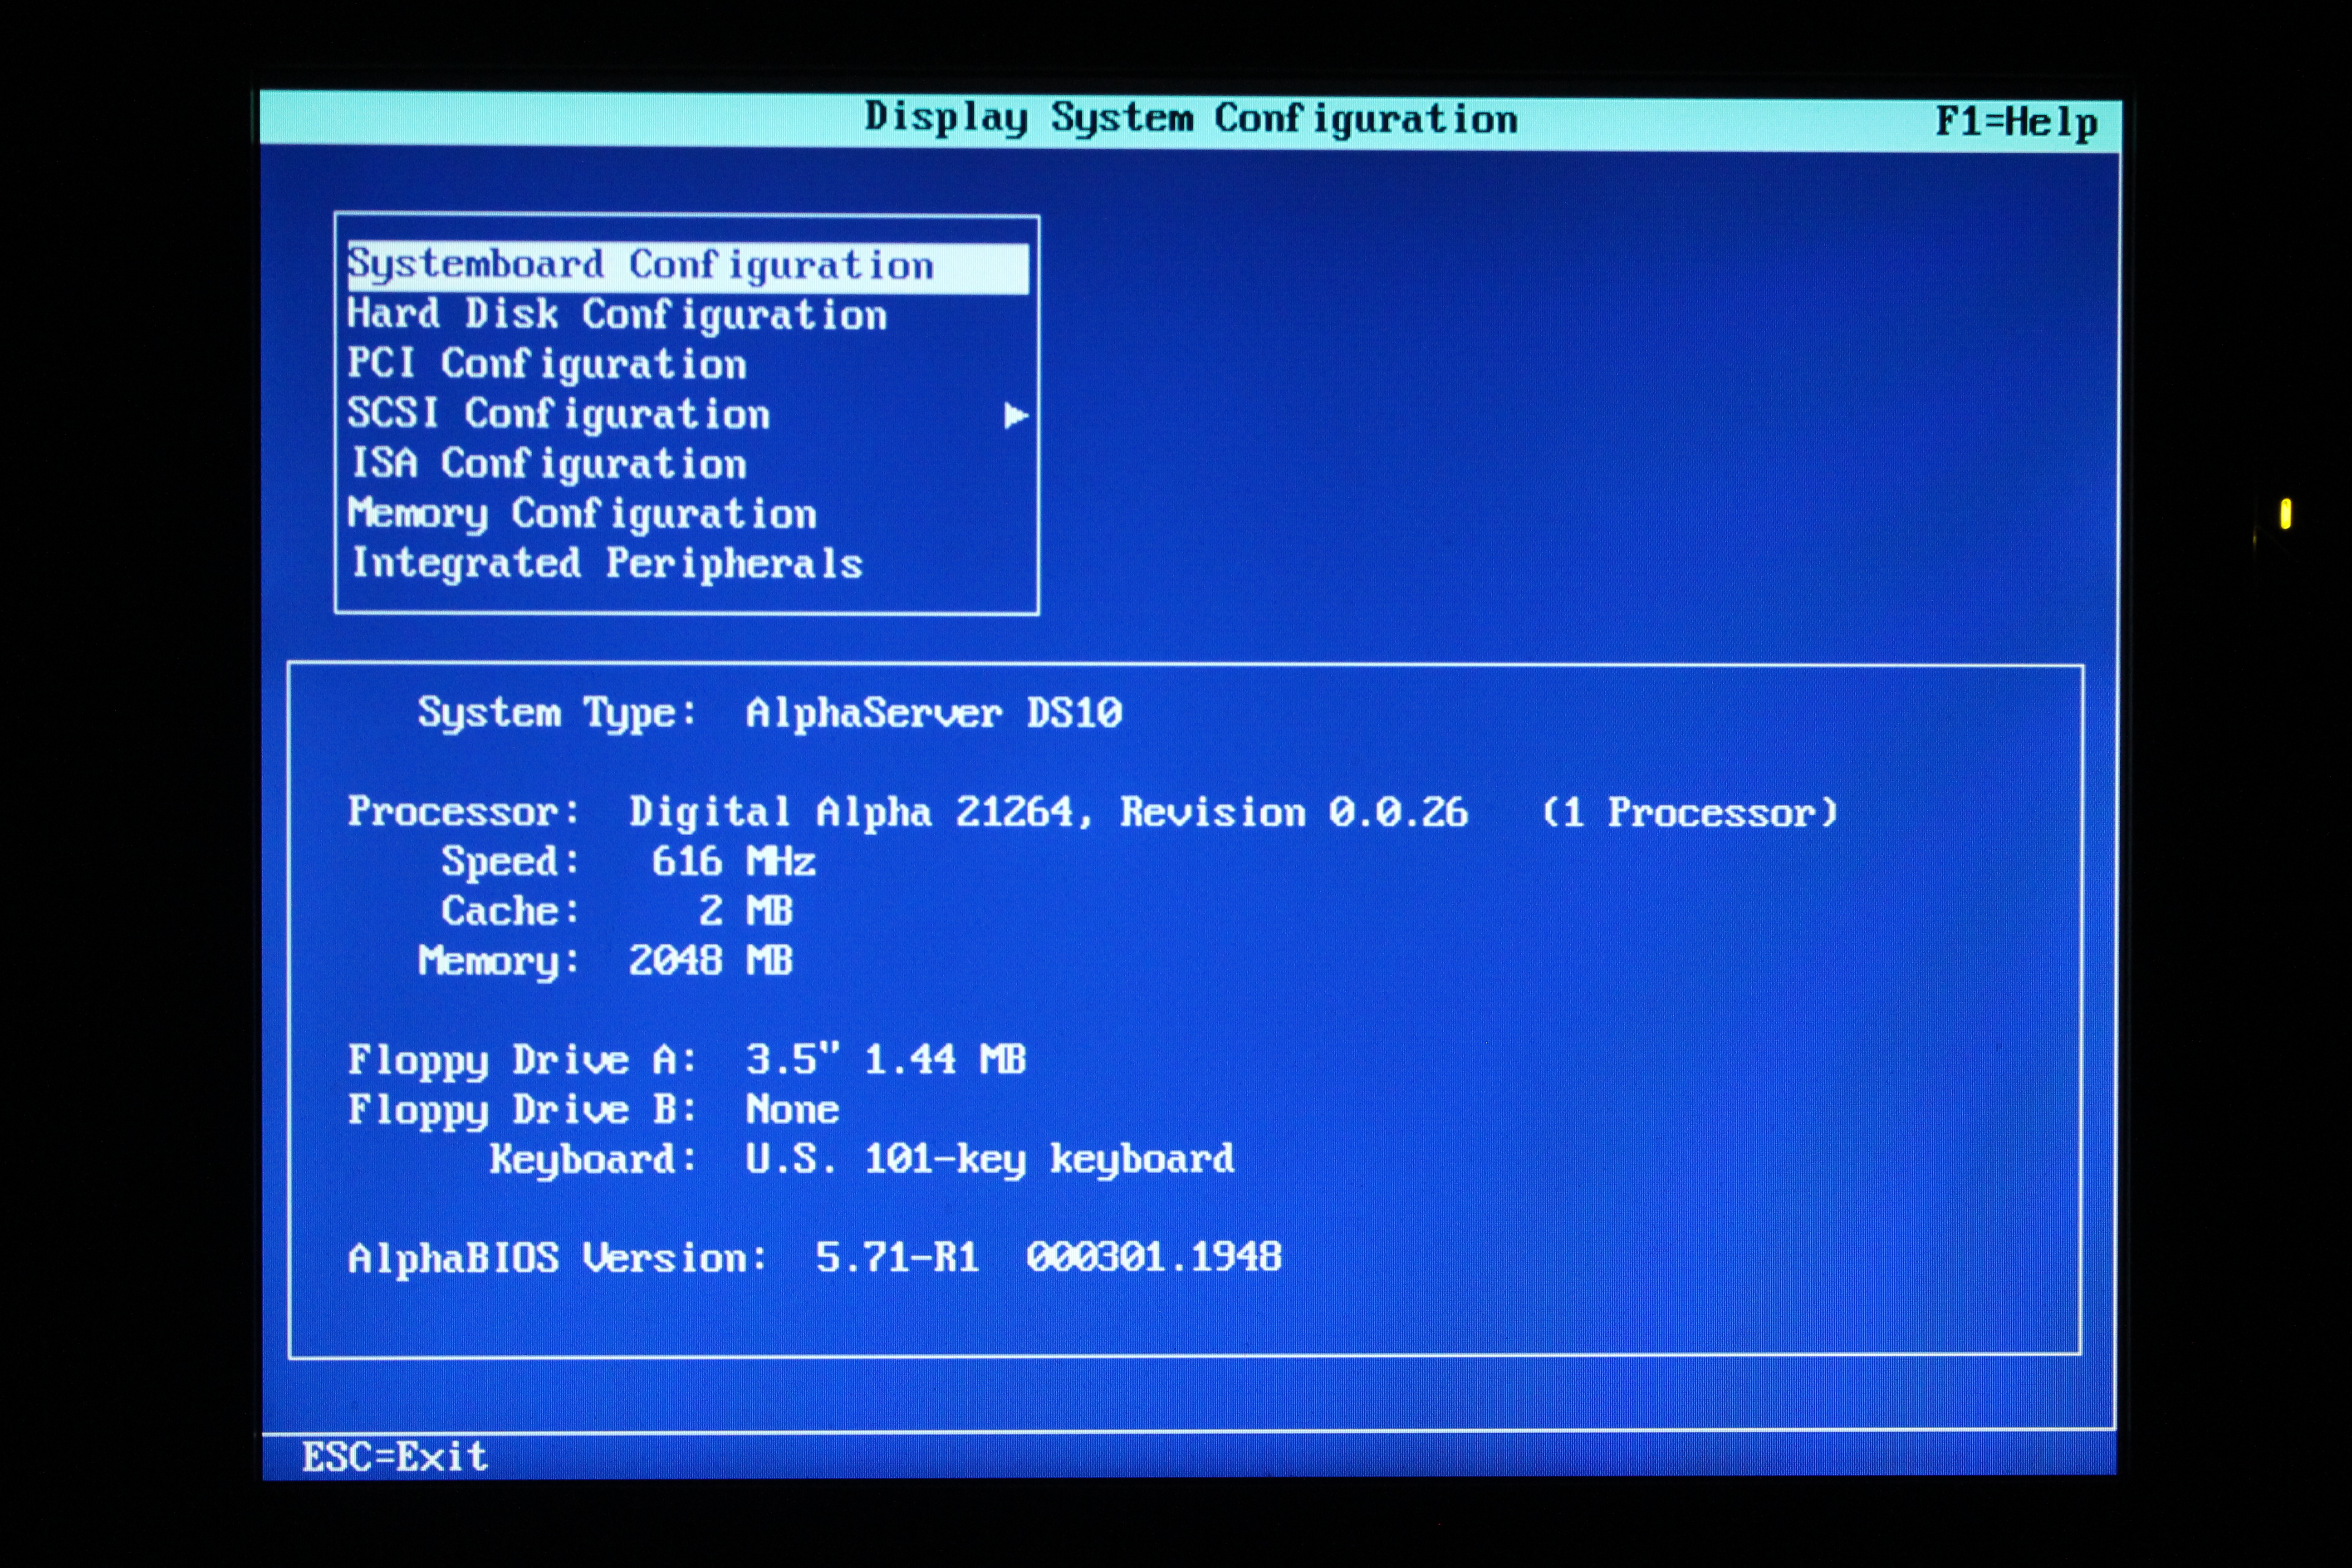This screenshot has width=2352, height=1568.
Task: Select Memory Configuration menu item
Action: click(x=581, y=514)
